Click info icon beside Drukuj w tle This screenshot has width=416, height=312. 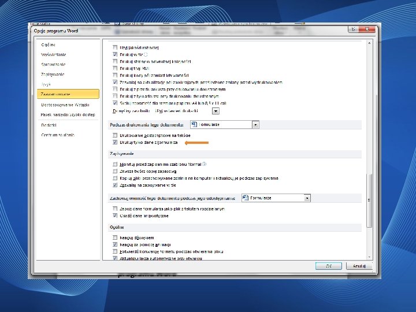tap(146, 54)
